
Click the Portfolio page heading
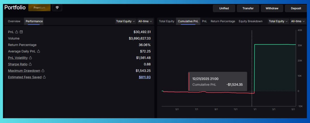(15, 7)
